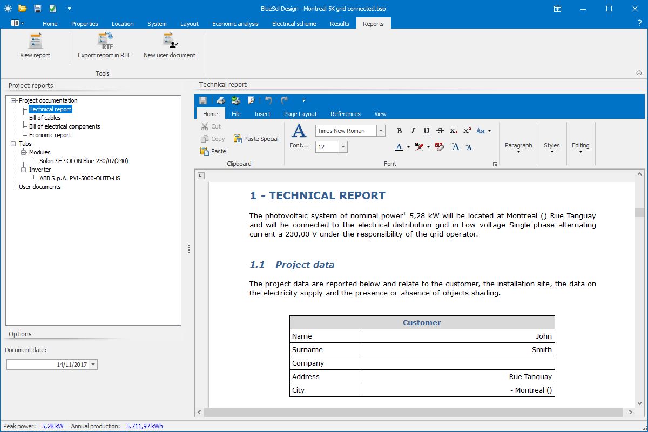Expand the Paragraph group menu
Image resolution: width=648 pixels, height=432 pixels.
pyautogui.click(x=518, y=147)
